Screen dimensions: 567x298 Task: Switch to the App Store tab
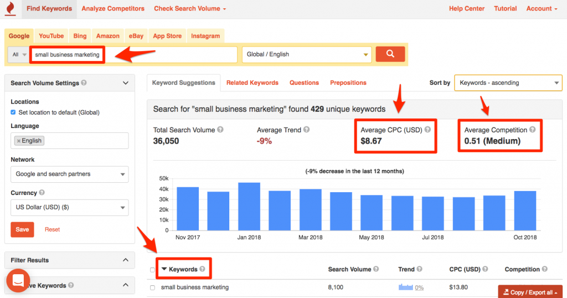click(167, 36)
